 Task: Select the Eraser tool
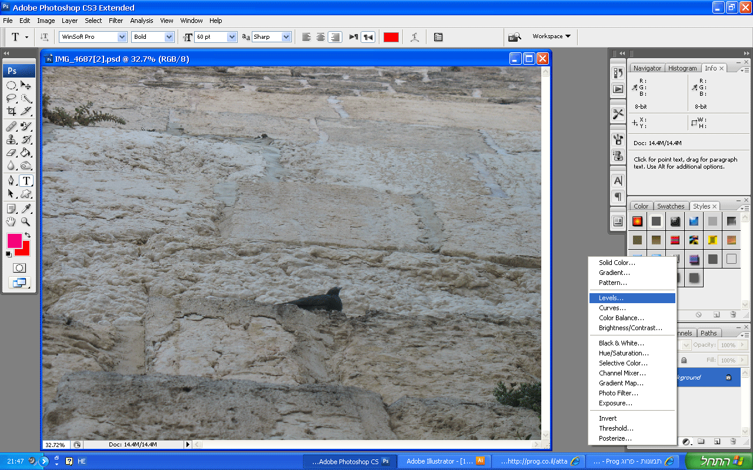pos(11,153)
